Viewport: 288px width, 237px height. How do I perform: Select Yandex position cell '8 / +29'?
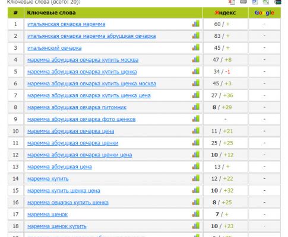pos(226,107)
